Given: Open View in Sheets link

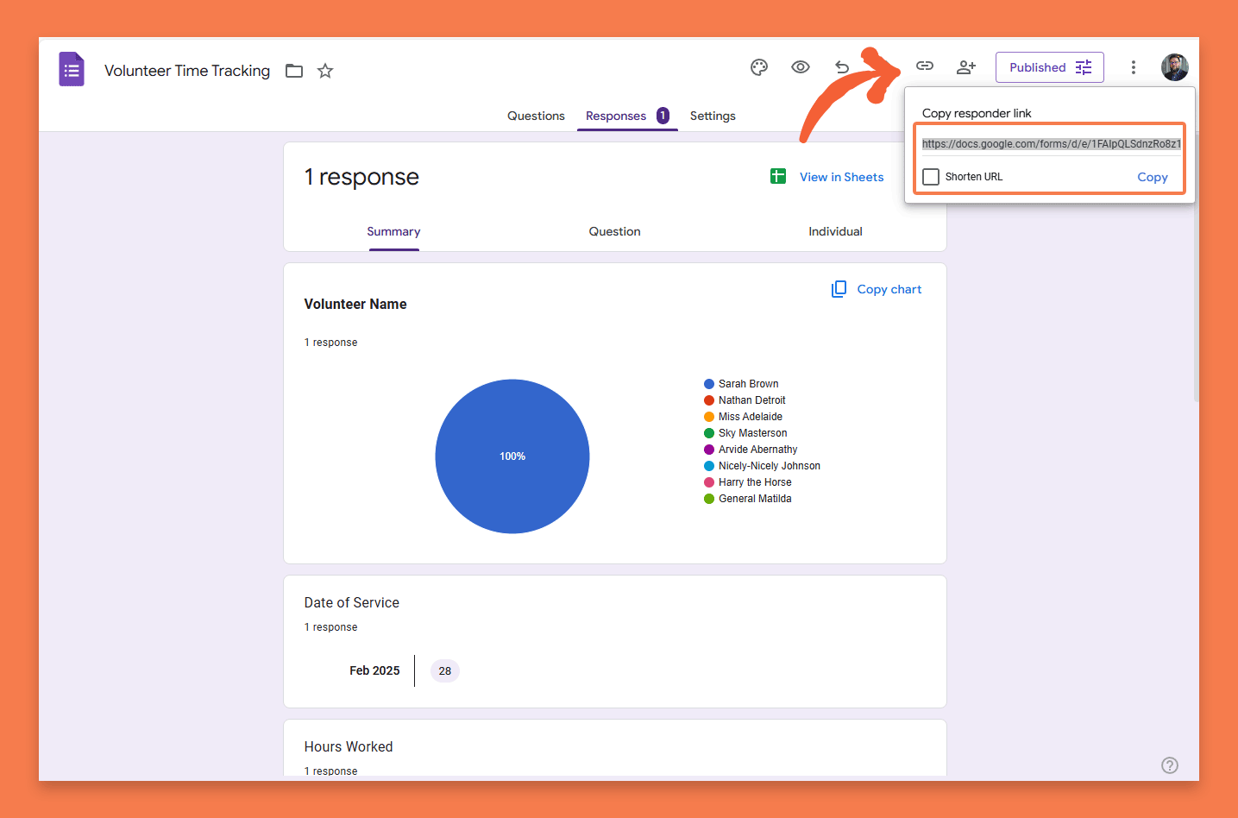Looking at the screenshot, I should point(841,177).
